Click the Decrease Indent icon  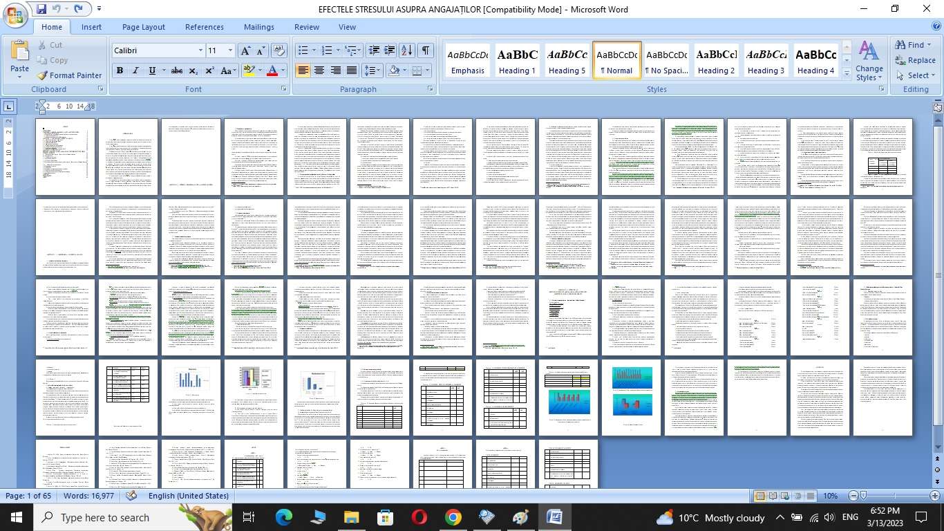coord(374,50)
